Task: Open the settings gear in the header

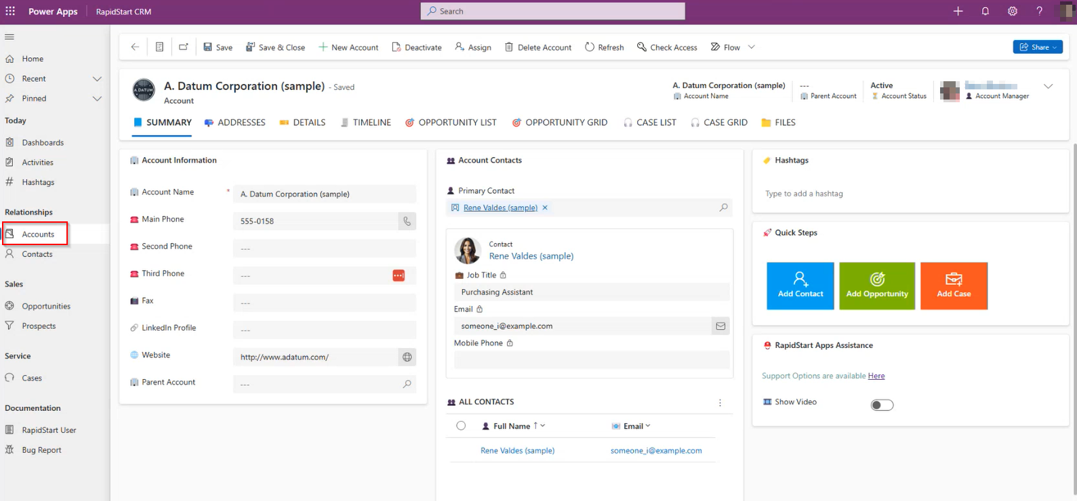Action: (x=1012, y=12)
